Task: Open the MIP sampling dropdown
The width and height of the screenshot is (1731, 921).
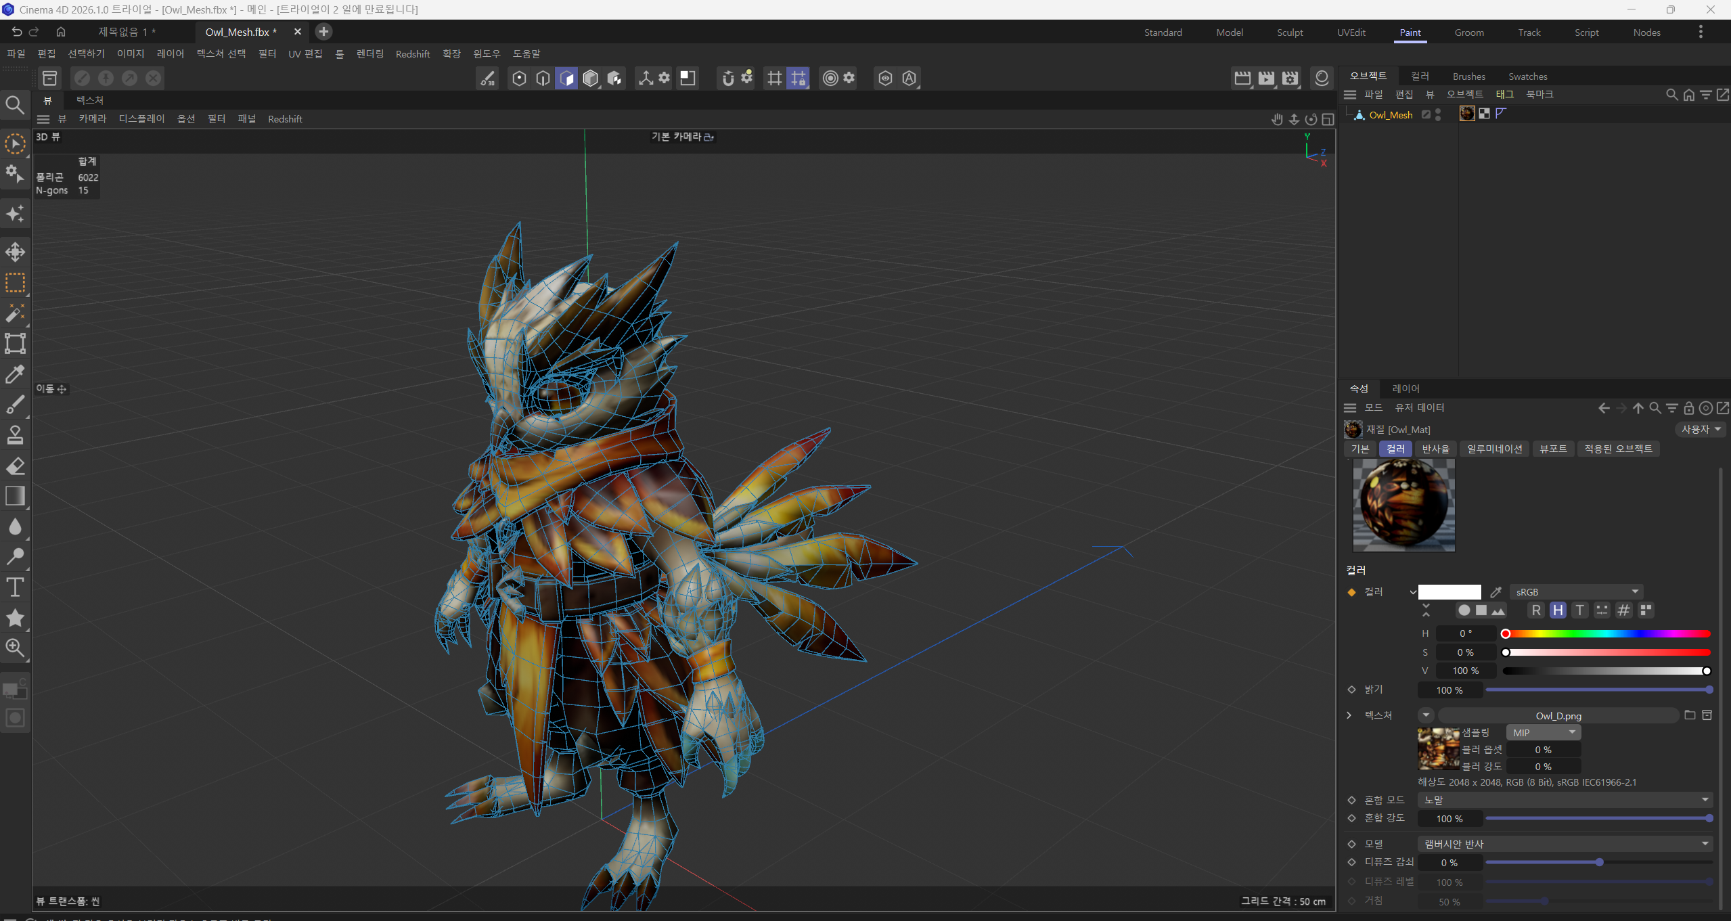Action: pos(1544,733)
